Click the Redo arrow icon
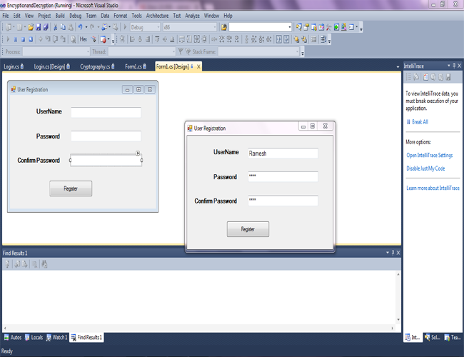The width and height of the screenshot is (464, 357). (92, 27)
